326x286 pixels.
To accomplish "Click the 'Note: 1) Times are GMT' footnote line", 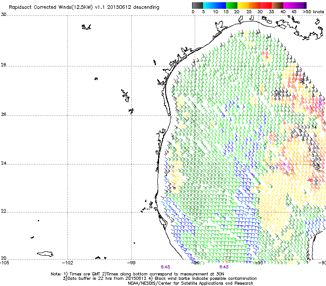I will (x=137, y=274).
